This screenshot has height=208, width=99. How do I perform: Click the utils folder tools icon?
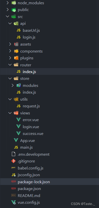pos(16,99)
